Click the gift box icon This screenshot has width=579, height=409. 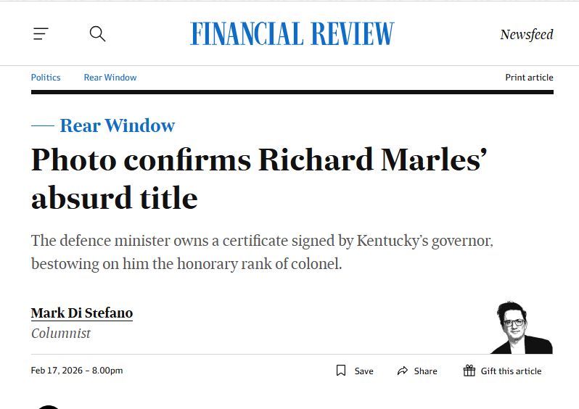[469, 371]
